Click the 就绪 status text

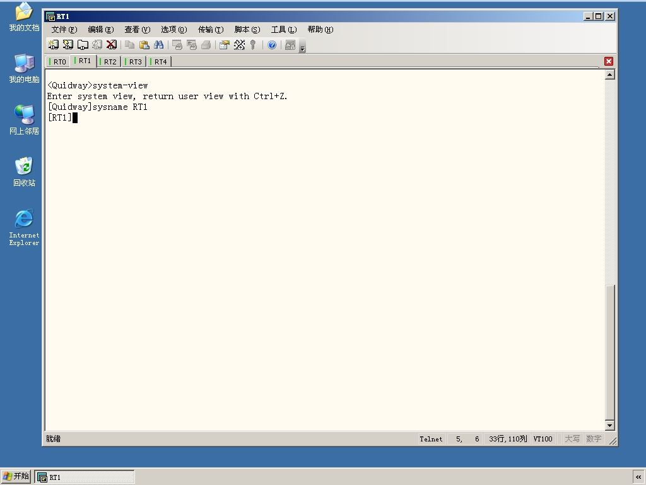tap(53, 438)
